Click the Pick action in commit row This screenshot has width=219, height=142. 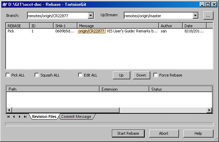point(11,31)
